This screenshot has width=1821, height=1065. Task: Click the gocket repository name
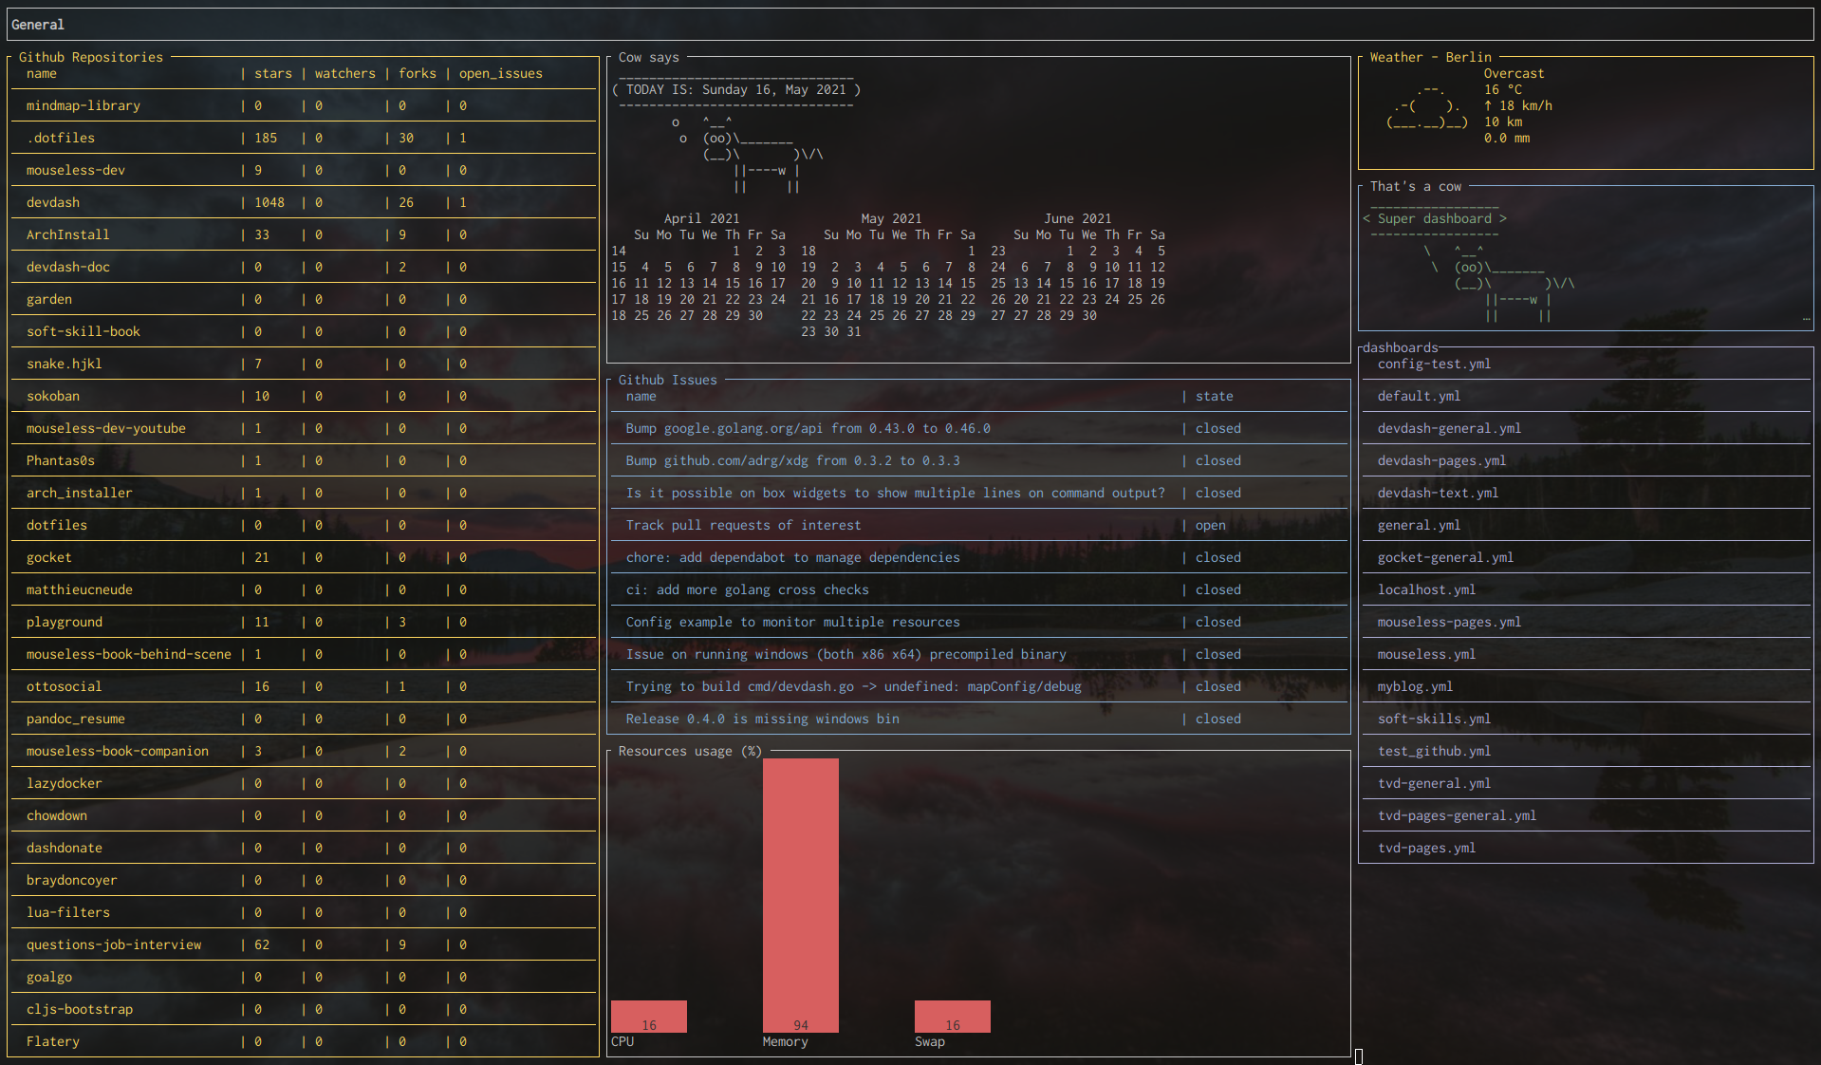coord(49,557)
